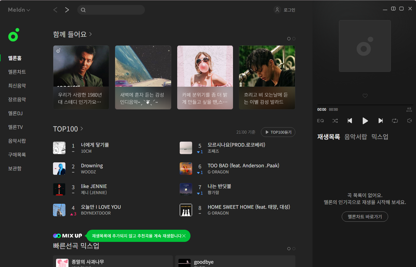
Task: Select first page dot of 빠른선곡 믹스업
Action: tap(289, 249)
